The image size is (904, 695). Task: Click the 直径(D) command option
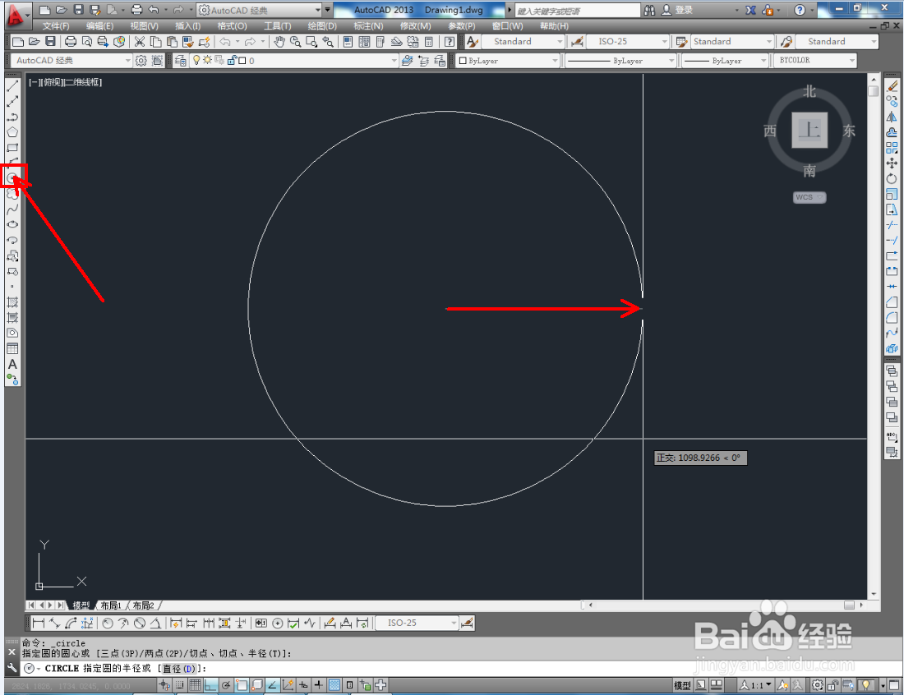pyautogui.click(x=179, y=669)
